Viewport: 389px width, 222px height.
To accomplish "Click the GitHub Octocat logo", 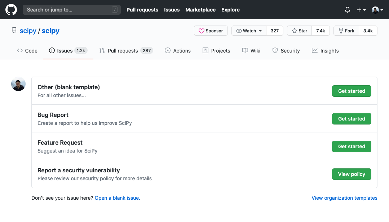I will (x=11, y=10).
